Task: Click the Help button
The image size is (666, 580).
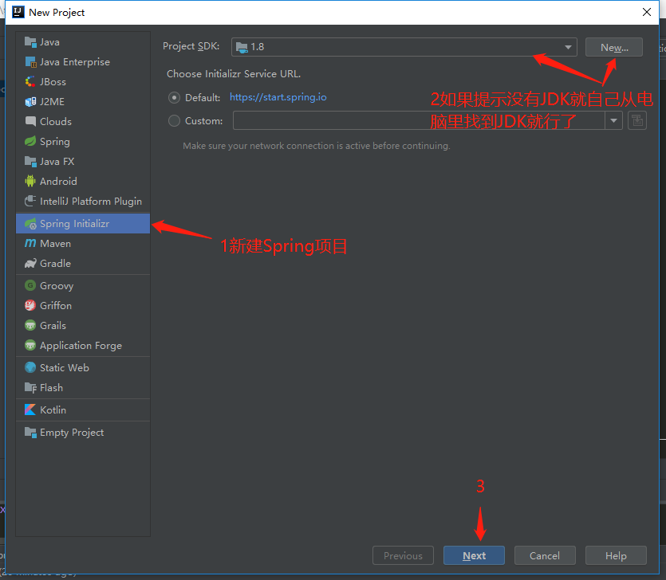Action: pyautogui.click(x=616, y=555)
